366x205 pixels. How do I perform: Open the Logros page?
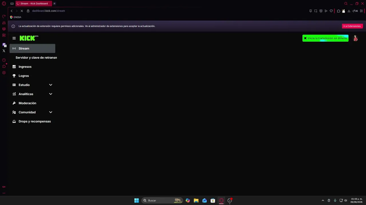32,76
